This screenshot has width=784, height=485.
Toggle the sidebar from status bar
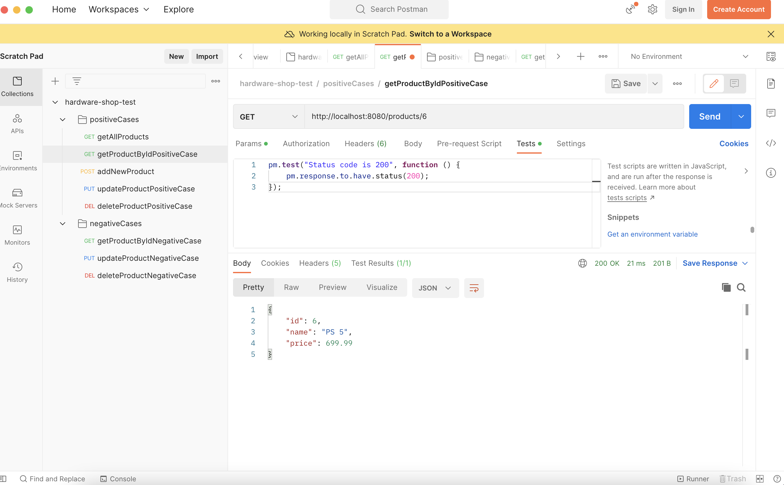pyautogui.click(x=3, y=478)
